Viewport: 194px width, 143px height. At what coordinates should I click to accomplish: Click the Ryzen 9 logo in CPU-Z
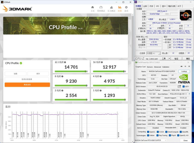(x=186, y=15)
